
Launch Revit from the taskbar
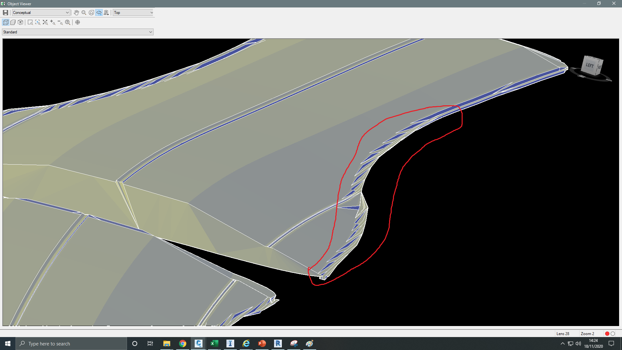coord(278,344)
